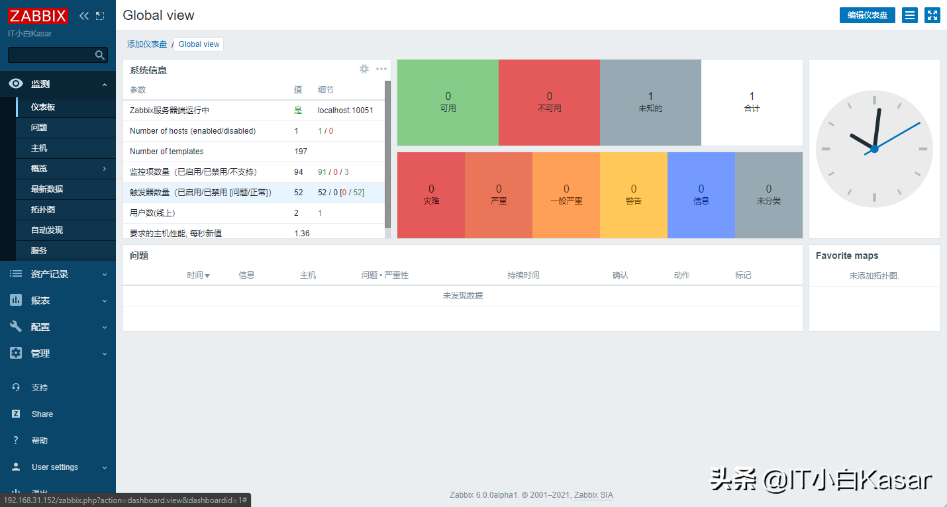Click the three-dot menu on 系统信息 widget
The height and width of the screenshot is (507, 947).
381,68
